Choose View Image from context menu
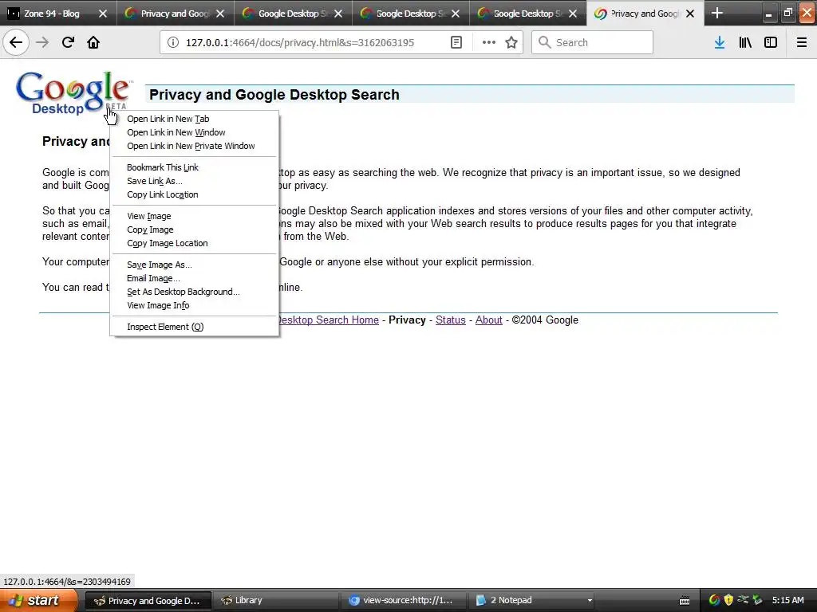This screenshot has width=817, height=612. [x=193, y=215]
